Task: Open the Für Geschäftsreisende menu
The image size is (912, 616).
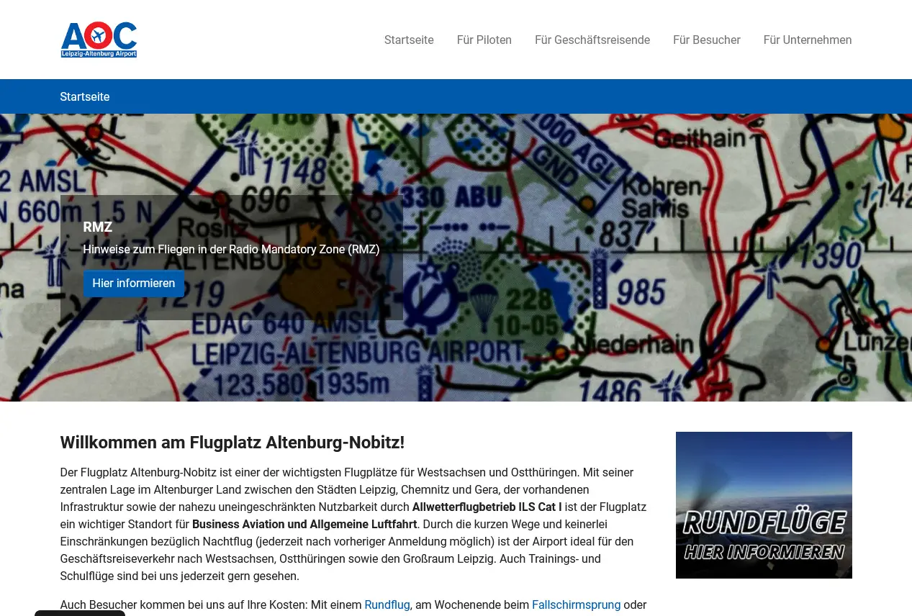Action: pyautogui.click(x=592, y=40)
